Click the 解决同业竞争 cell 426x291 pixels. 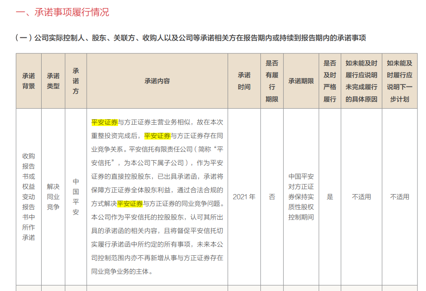53,197
